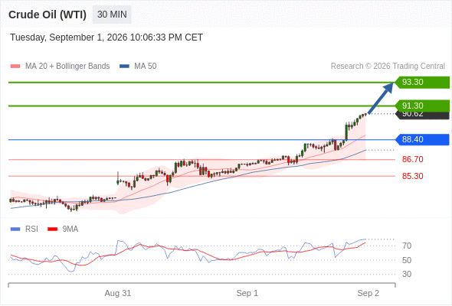Toggle the MA 50 legend label
The height and width of the screenshot is (306, 452).
tap(146, 67)
